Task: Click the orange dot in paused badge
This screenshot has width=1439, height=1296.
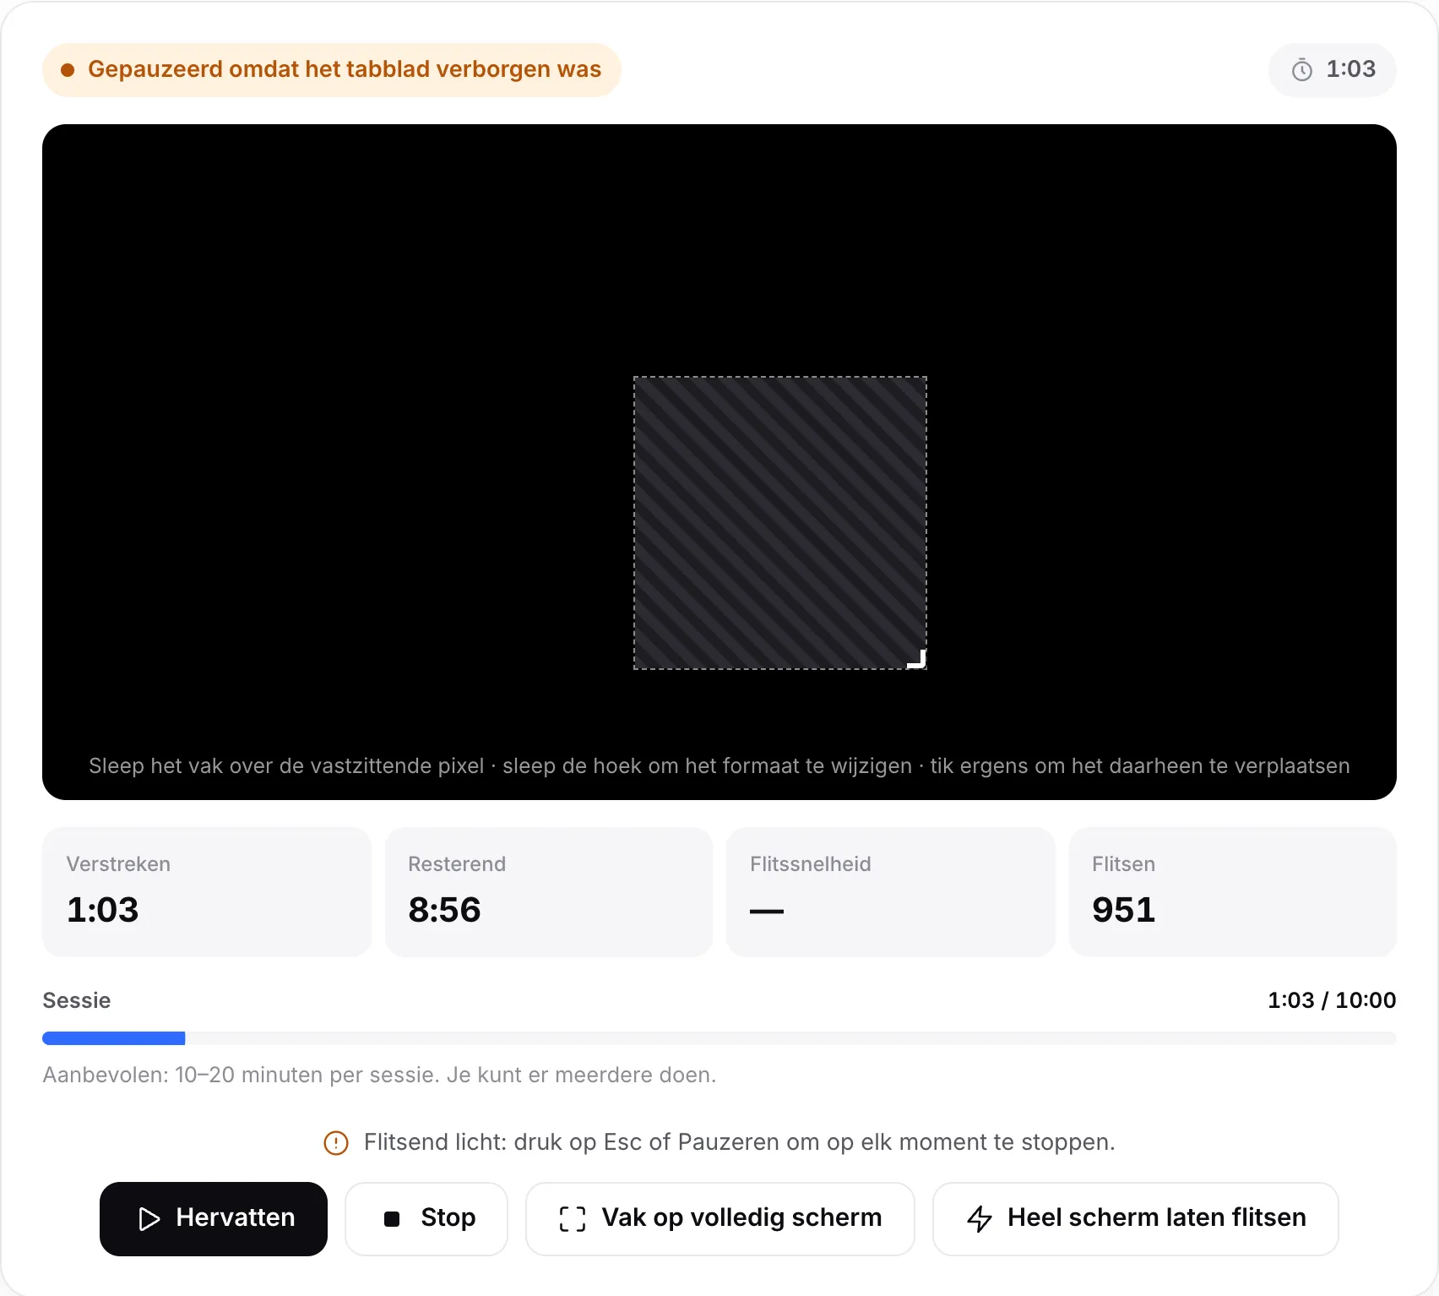Action: pos(68,70)
